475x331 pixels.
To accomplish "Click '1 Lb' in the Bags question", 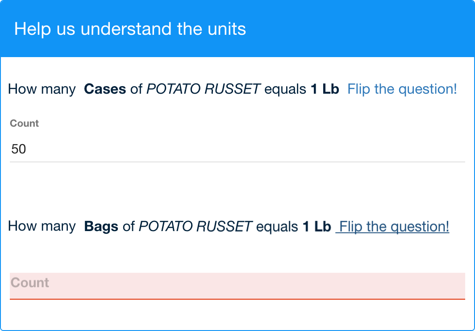I will (317, 227).
